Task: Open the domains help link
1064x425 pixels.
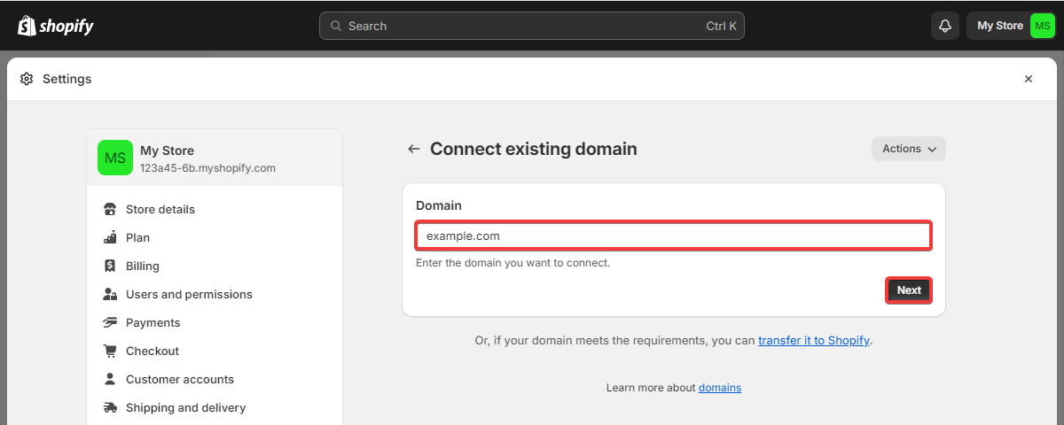Action: coord(720,388)
